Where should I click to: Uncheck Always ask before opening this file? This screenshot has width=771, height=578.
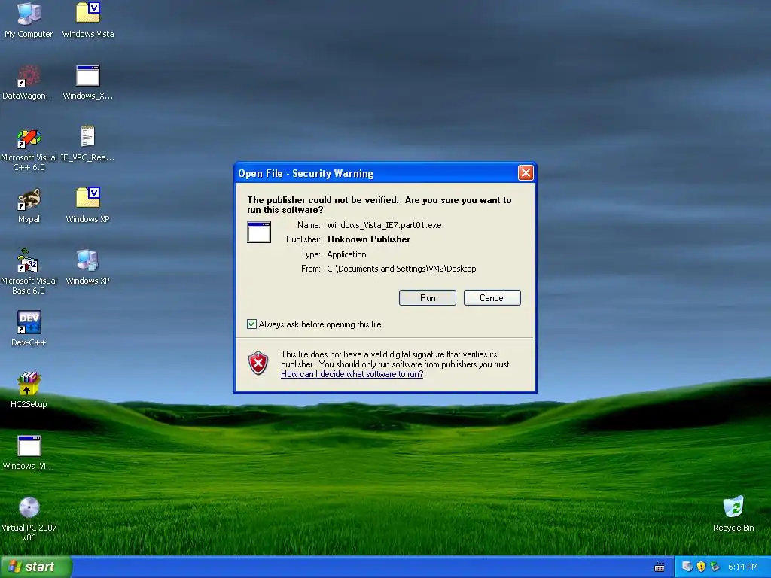pos(251,324)
